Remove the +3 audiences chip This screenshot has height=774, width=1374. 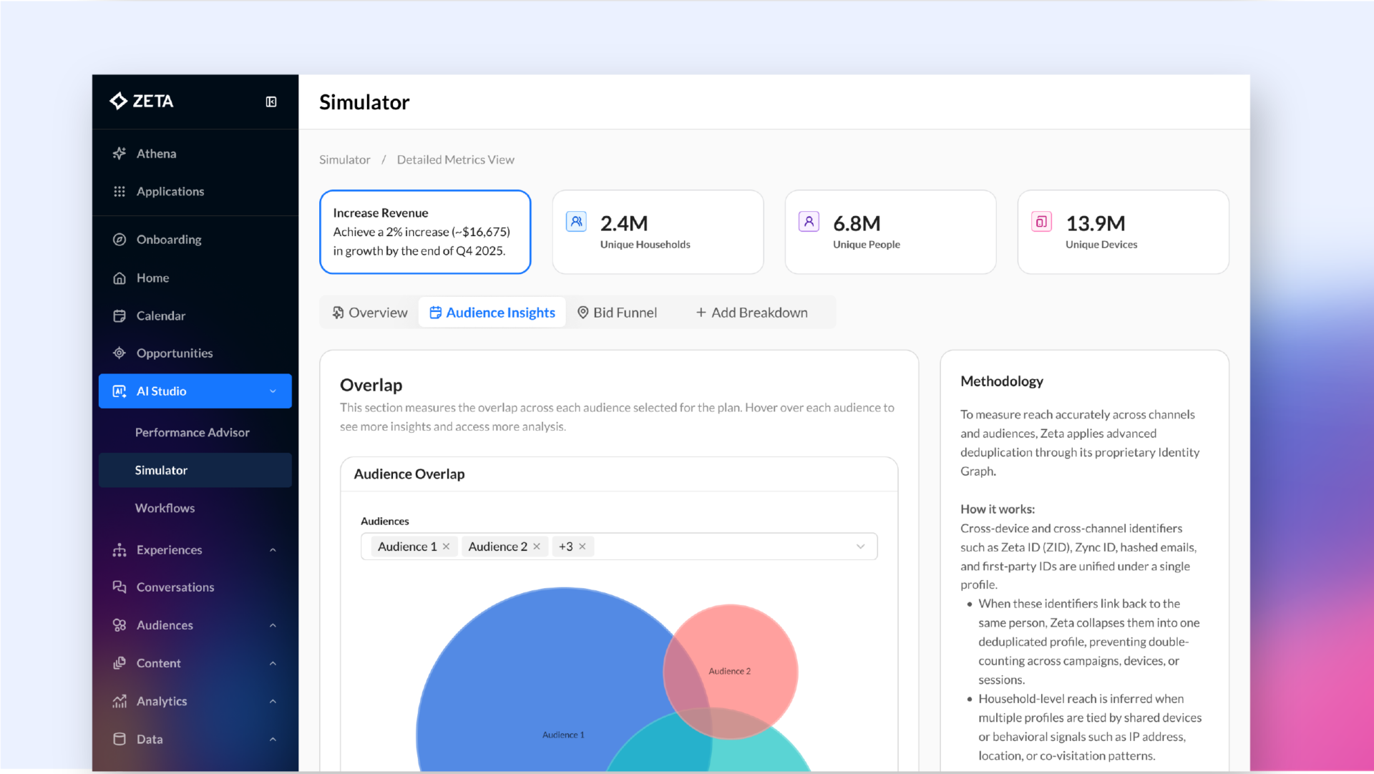583,547
